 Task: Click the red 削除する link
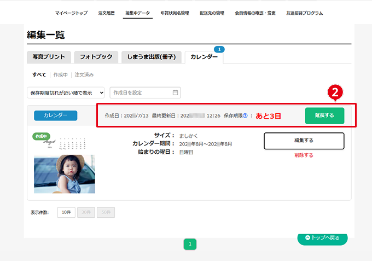click(x=304, y=155)
